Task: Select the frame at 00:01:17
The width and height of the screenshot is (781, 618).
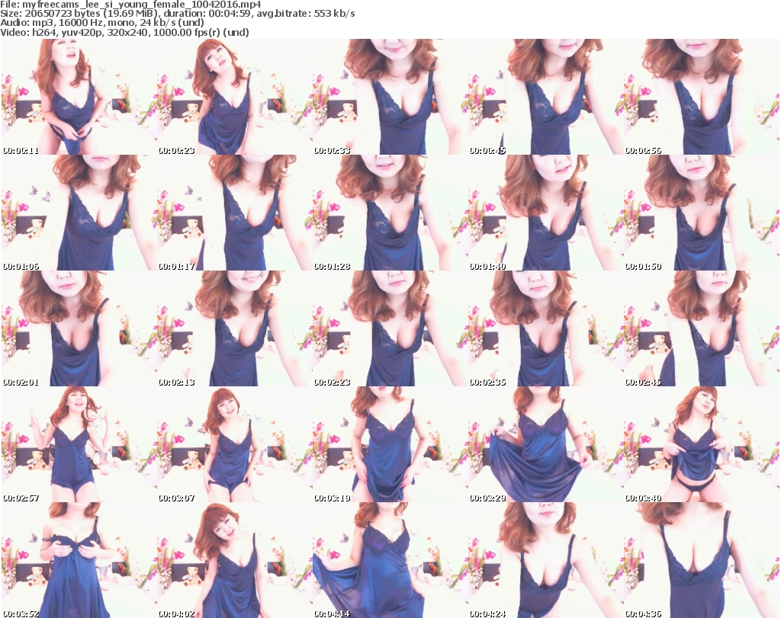Action: pos(235,213)
